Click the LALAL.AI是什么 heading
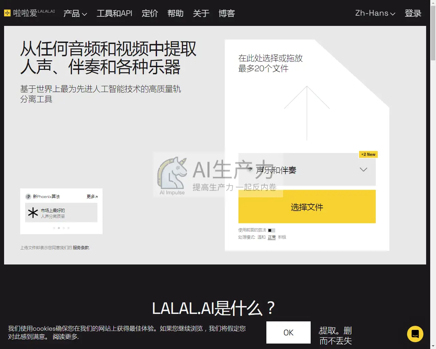 213,308
